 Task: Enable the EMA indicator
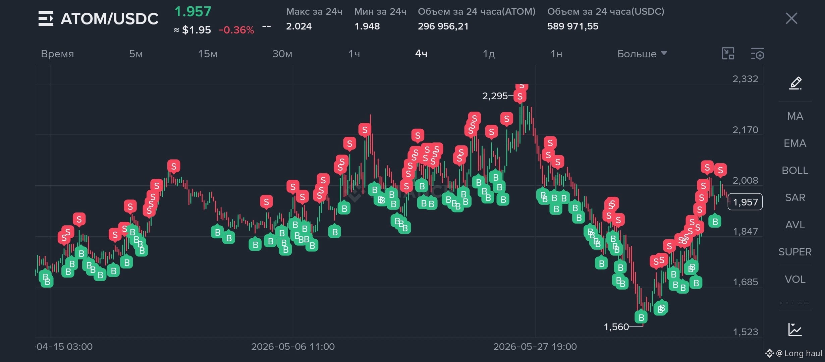tap(795, 143)
